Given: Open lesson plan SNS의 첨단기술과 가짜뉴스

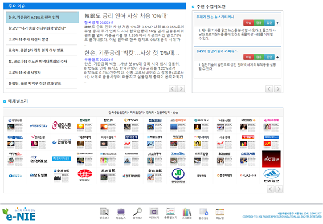Looking at the screenshot, I should tap(217, 51).
